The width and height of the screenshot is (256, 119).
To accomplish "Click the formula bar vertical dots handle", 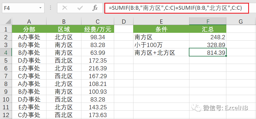I will point(51,8).
